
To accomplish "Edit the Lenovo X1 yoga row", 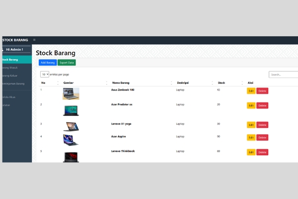I will click(x=251, y=125).
